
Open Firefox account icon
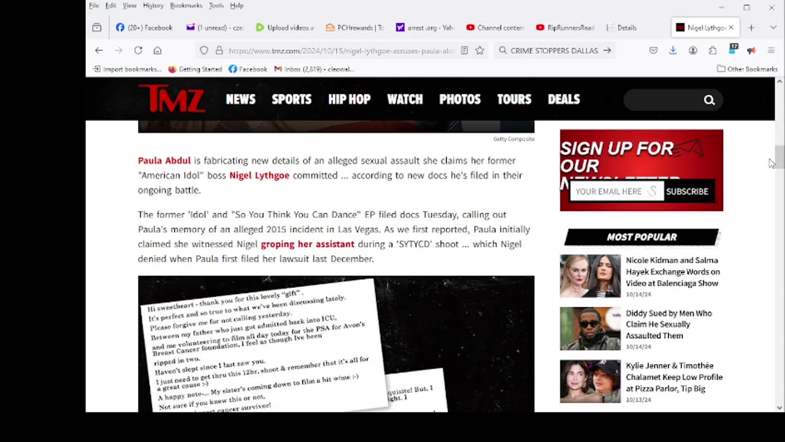point(693,50)
